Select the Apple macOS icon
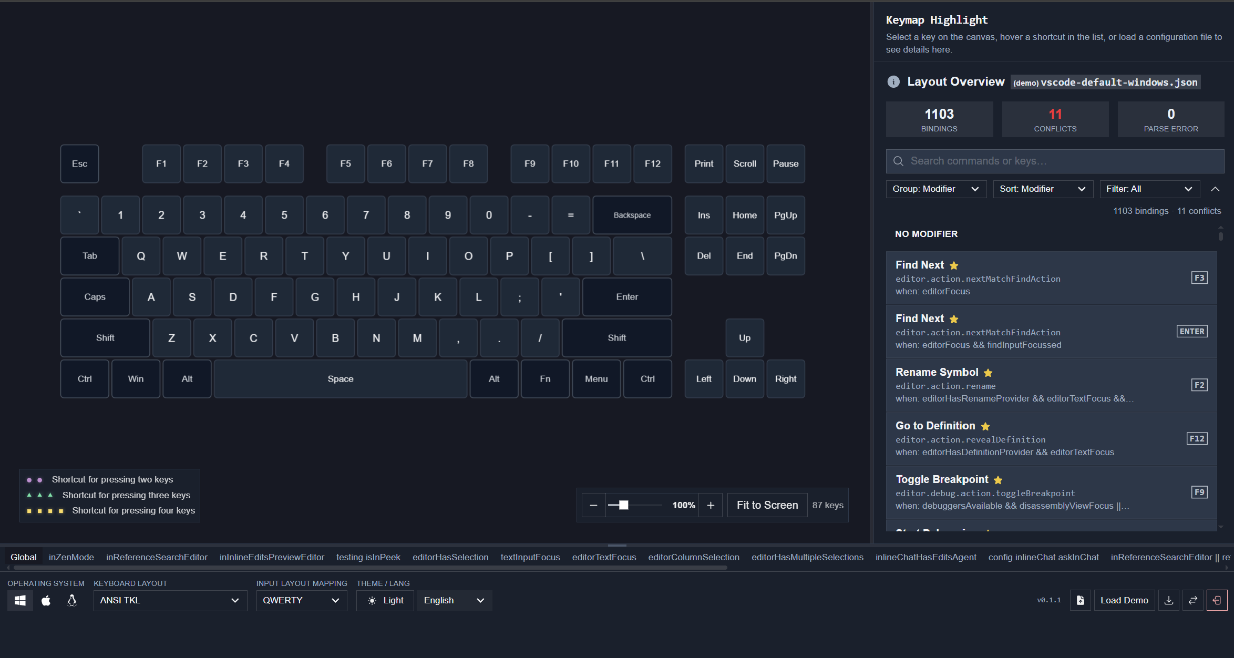 tap(46, 600)
